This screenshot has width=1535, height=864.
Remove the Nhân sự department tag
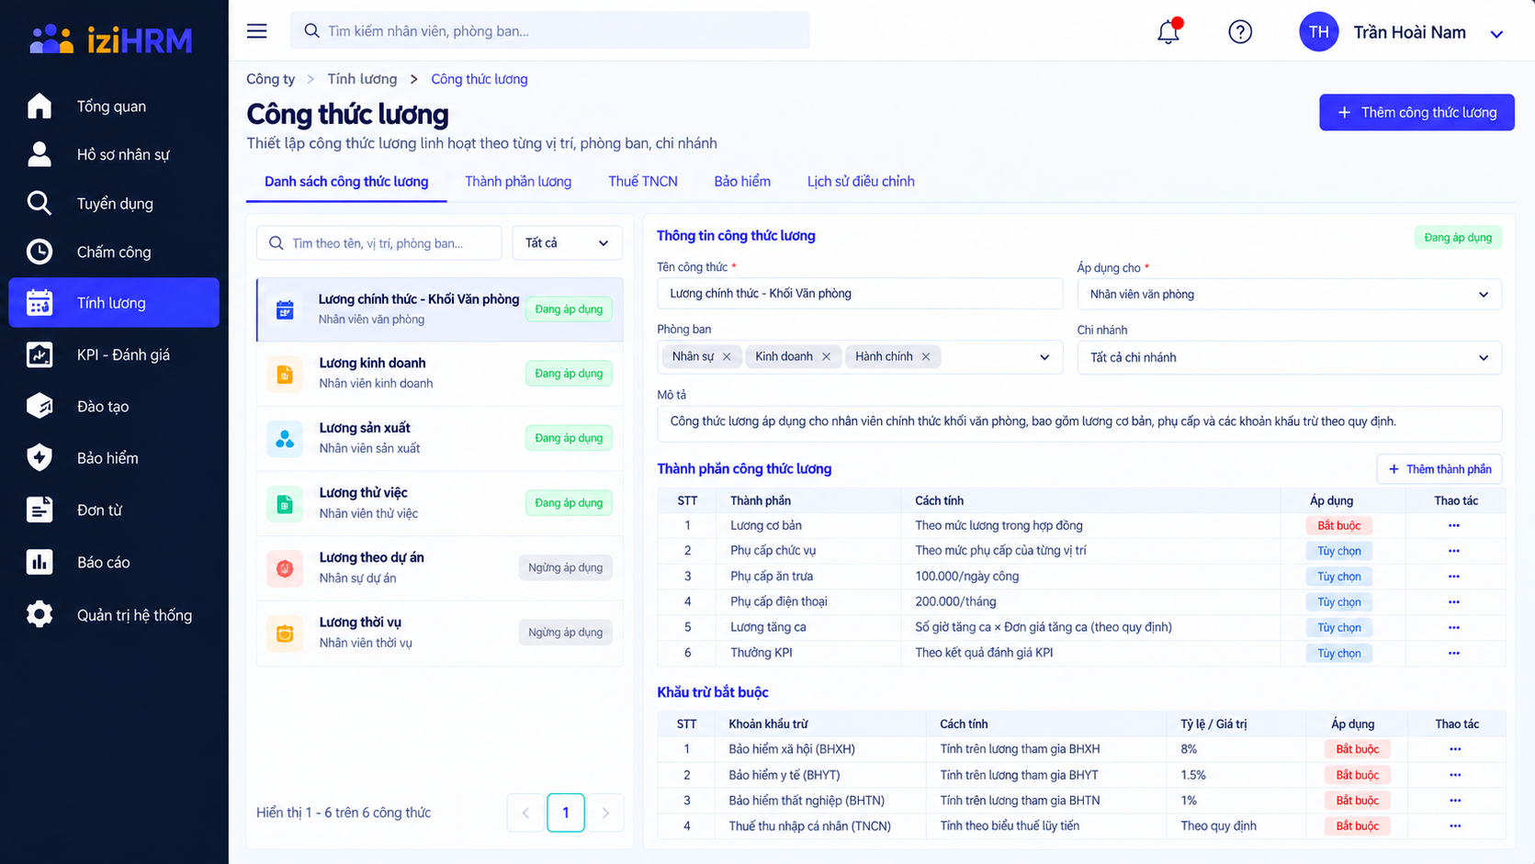pyautogui.click(x=727, y=356)
